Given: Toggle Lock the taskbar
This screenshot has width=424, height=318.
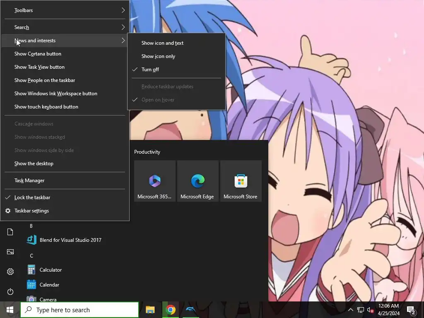Looking at the screenshot, I should [x=65, y=198].
